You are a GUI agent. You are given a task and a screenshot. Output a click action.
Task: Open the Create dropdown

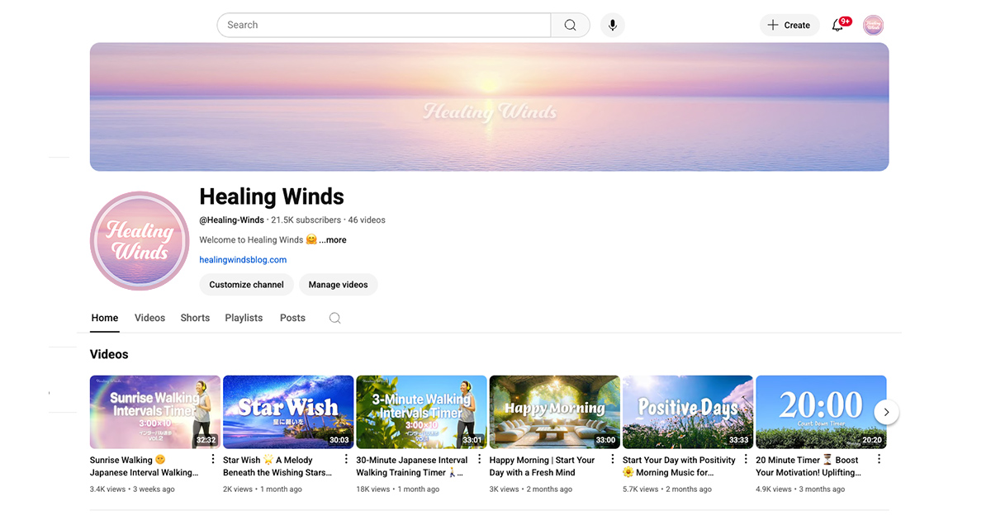(x=789, y=25)
